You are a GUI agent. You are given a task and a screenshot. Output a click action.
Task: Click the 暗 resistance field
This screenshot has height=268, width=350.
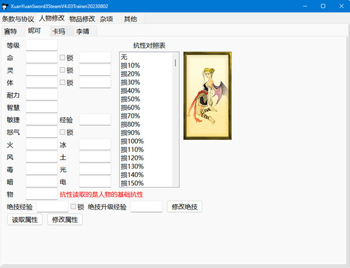pyautogui.click(x=42, y=182)
